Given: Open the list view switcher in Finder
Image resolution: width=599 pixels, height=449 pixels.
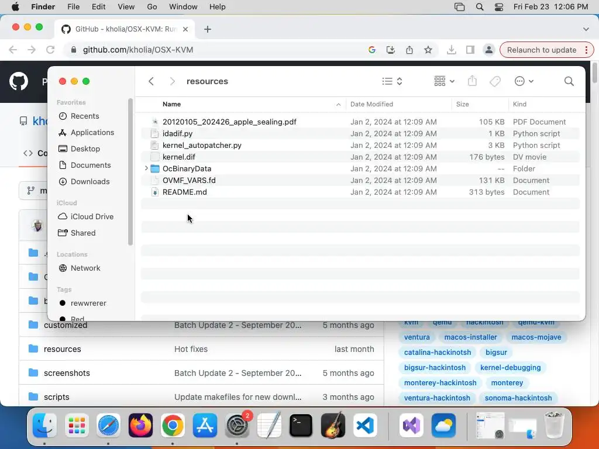Looking at the screenshot, I should 393,81.
